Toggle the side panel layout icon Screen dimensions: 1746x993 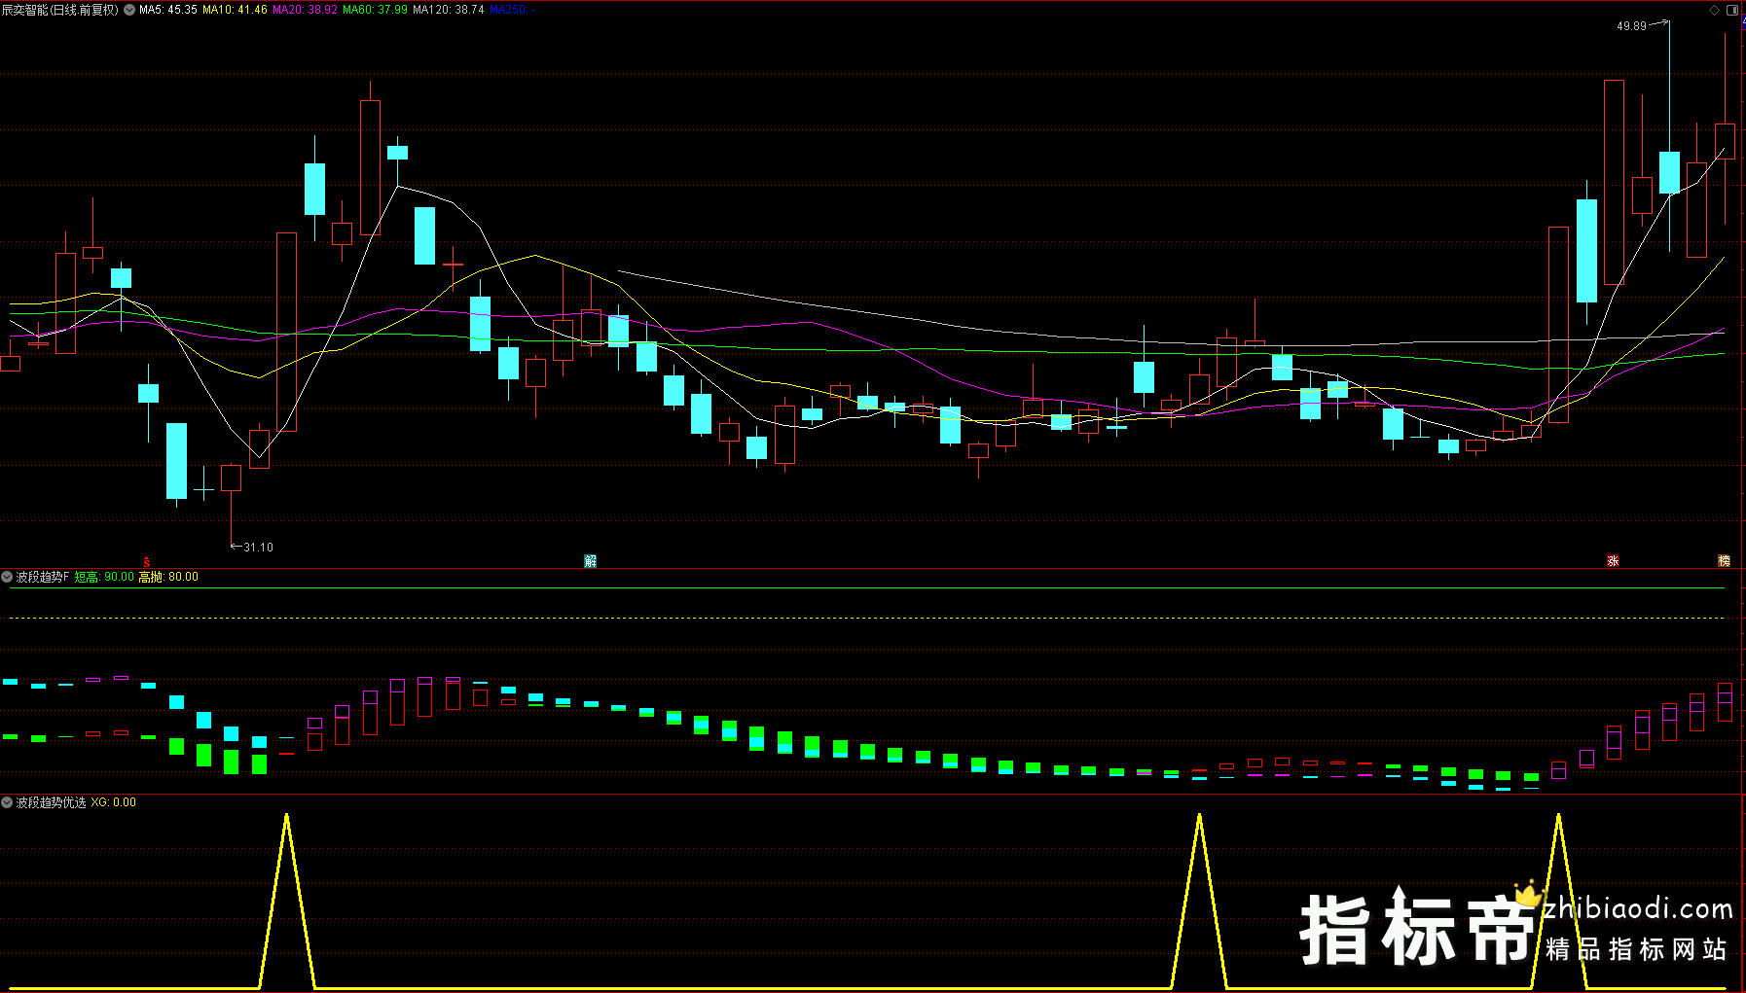[x=1732, y=10]
